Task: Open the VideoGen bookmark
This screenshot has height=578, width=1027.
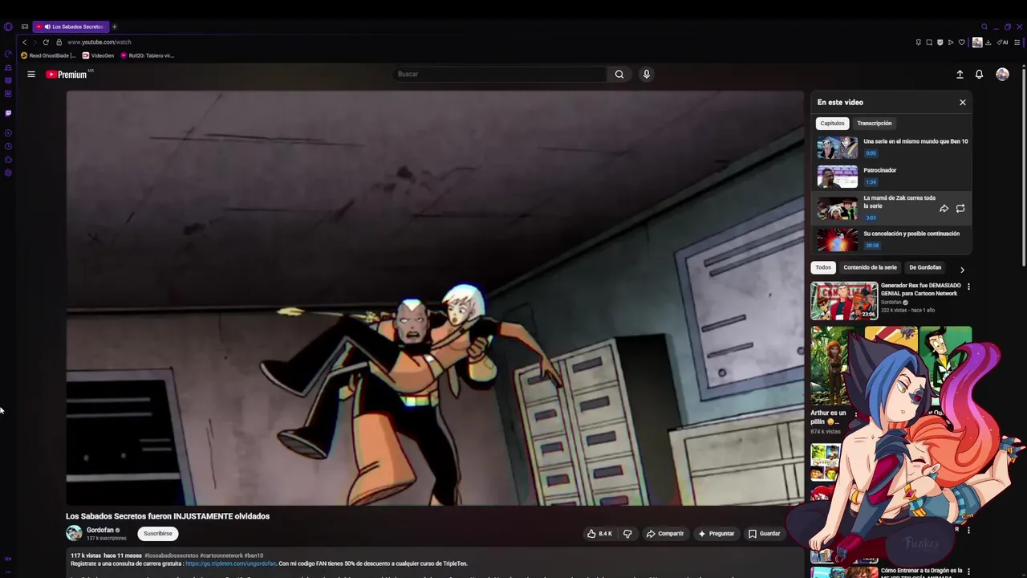Action: point(98,55)
